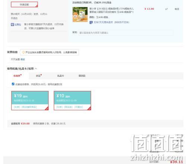Image resolution: width=186 pixels, height=164 pixels.
Task: Click the blue 7-day return policy icon
Action: coord(91,22)
